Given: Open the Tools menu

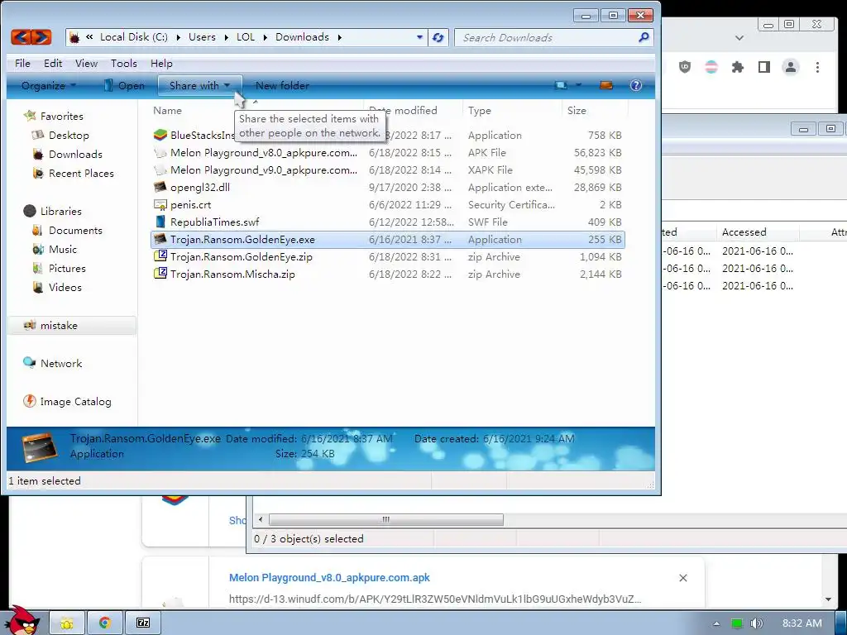Looking at the screenshot, I should click(x=124, y=63).
